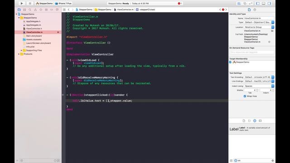This screenshot has height=163, width=290.
Task: Go forward in editor history
Action: 72,10
